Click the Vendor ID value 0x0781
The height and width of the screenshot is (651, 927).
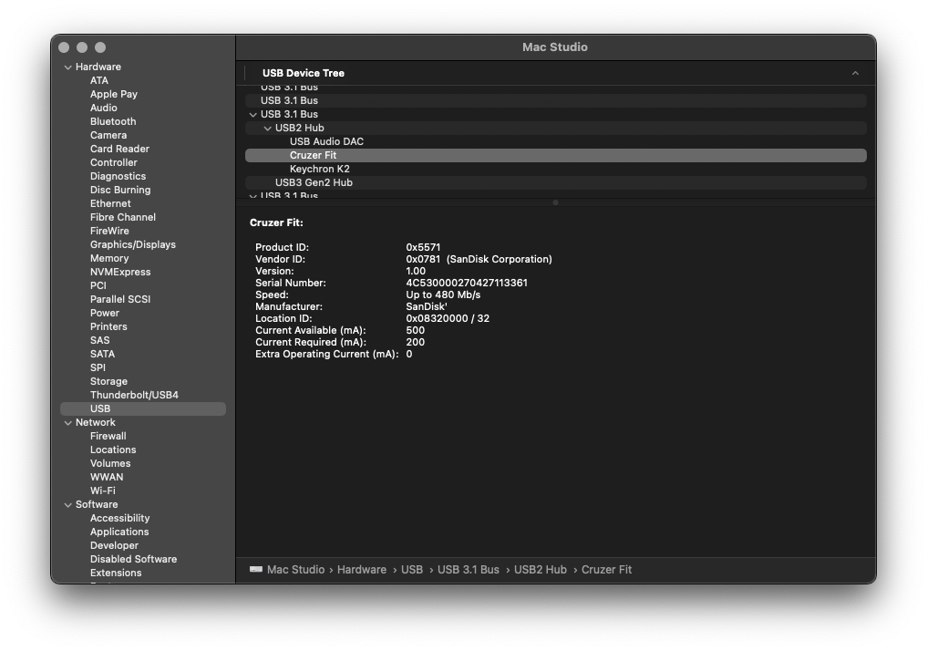[423, 260]
